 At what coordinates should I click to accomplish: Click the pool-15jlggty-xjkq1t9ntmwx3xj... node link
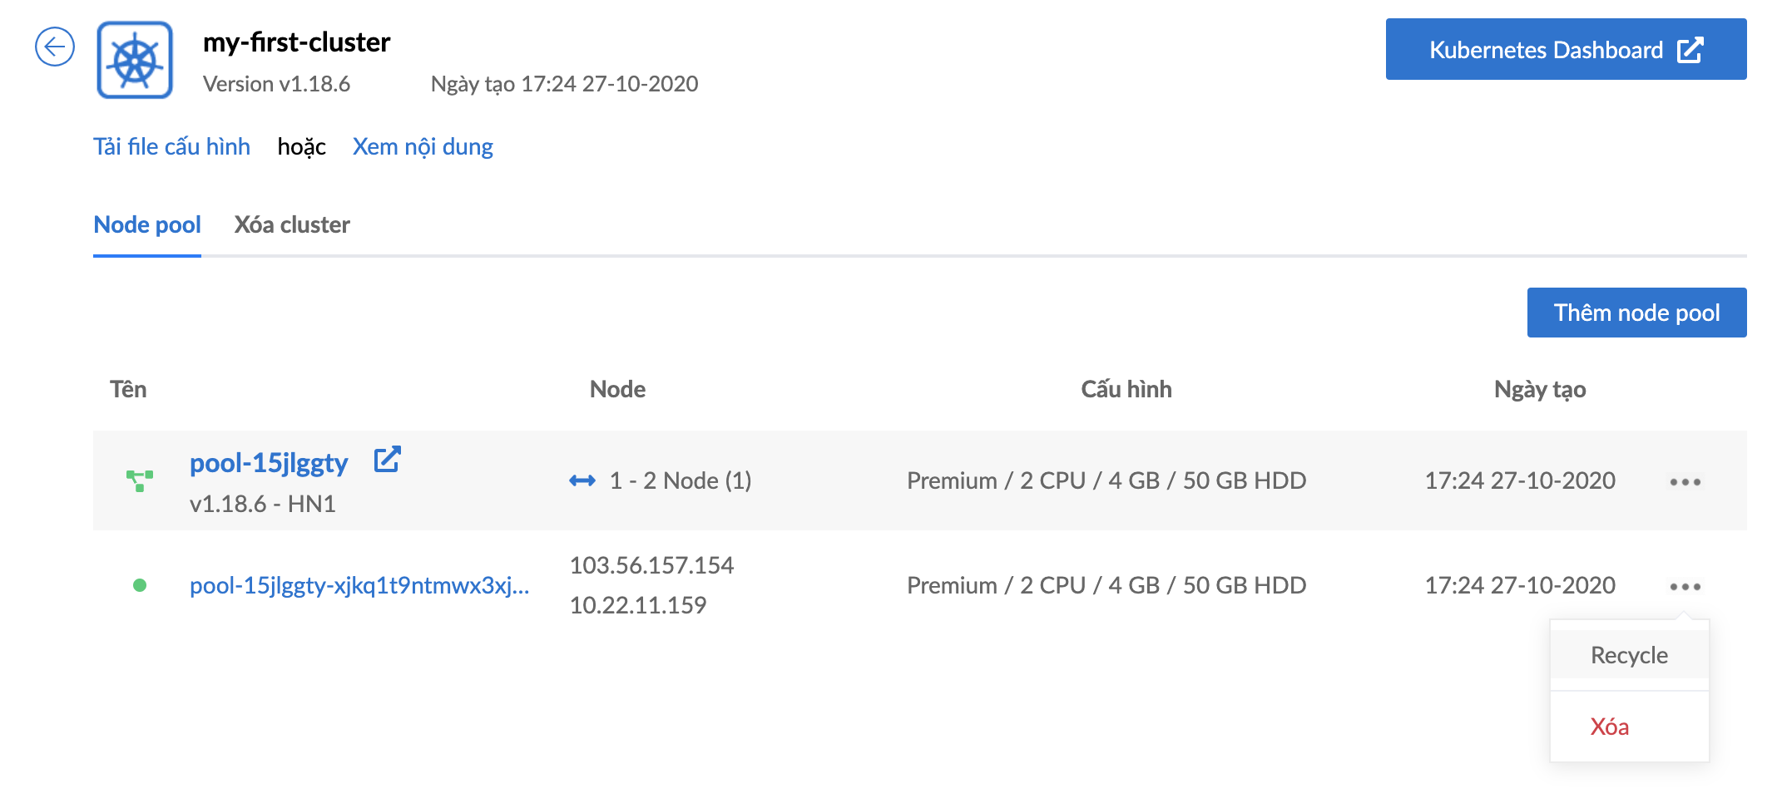(x=359, y=585)
